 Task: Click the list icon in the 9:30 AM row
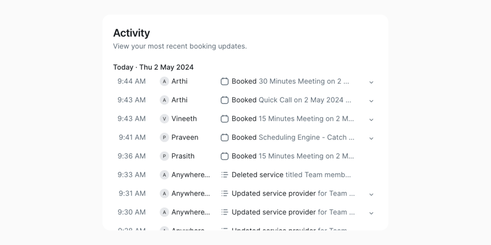point(225,212)
